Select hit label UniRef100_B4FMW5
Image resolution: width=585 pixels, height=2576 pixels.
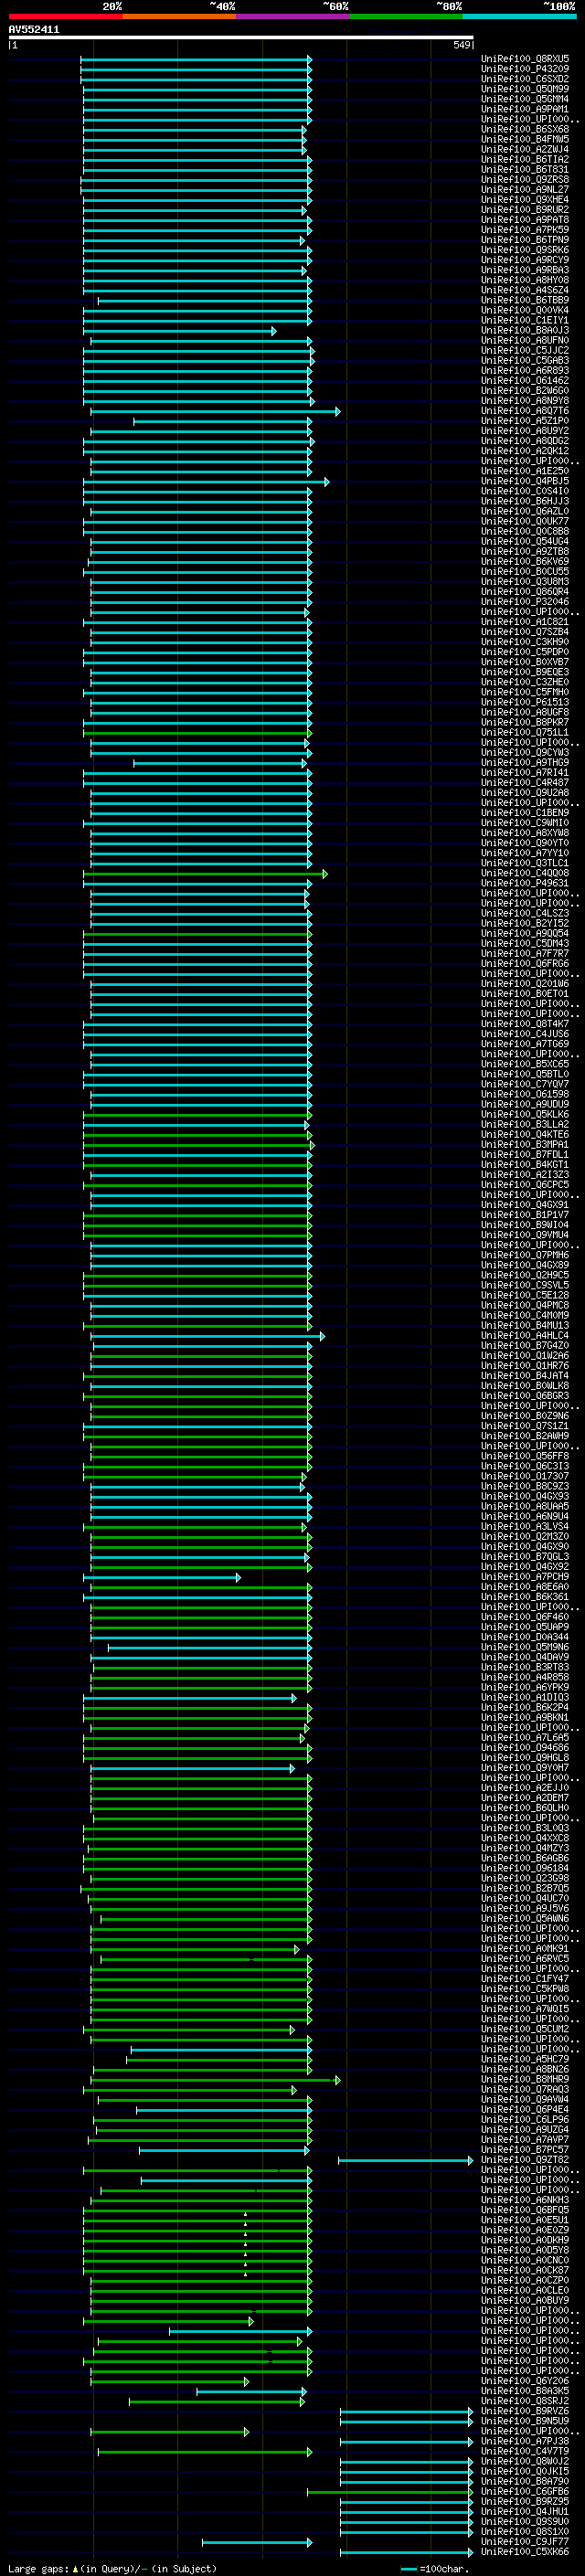[x=525, y=139]
